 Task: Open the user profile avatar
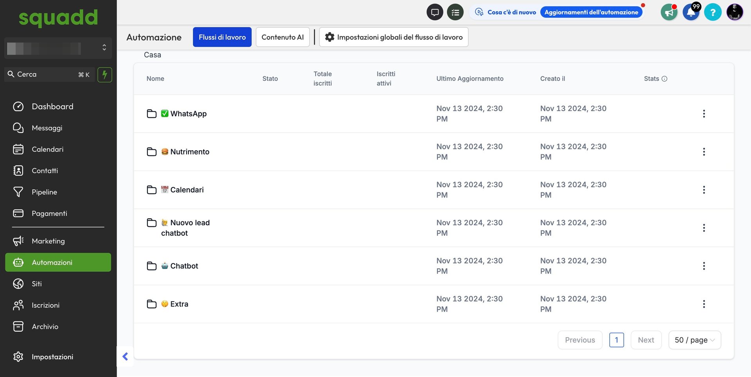(x=735, y=13)
